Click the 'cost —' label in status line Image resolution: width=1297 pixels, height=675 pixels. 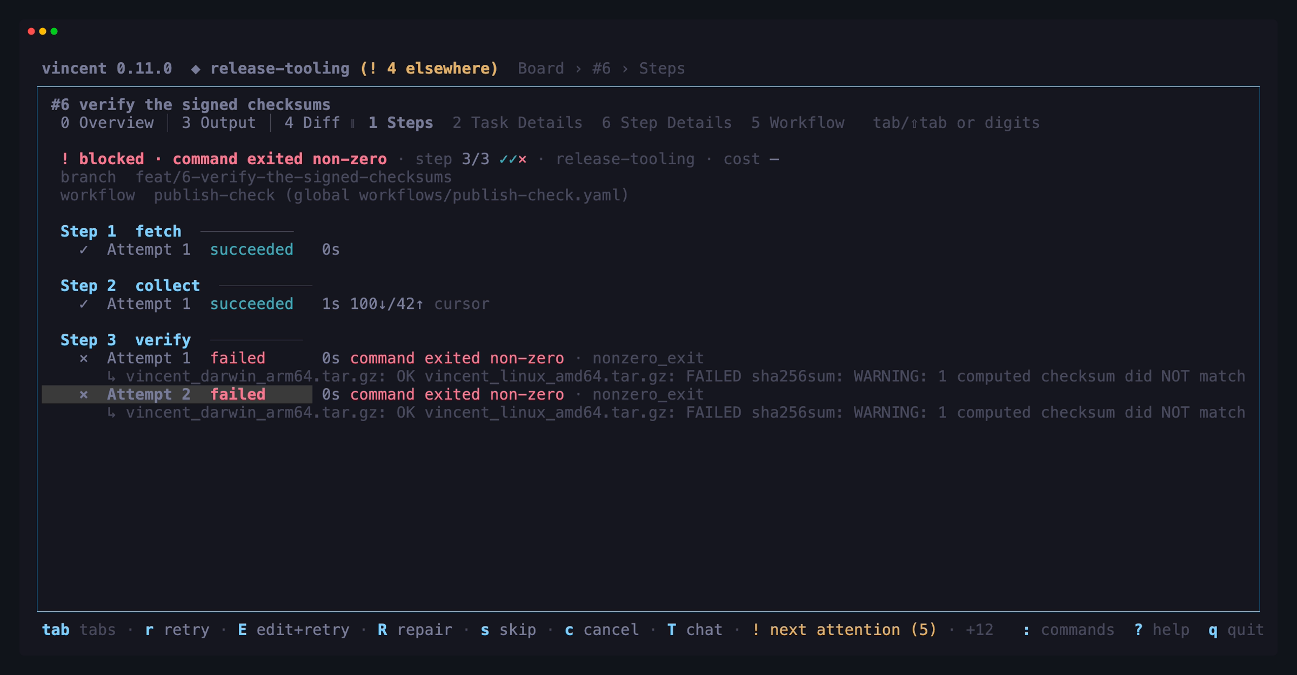point(751,159)
